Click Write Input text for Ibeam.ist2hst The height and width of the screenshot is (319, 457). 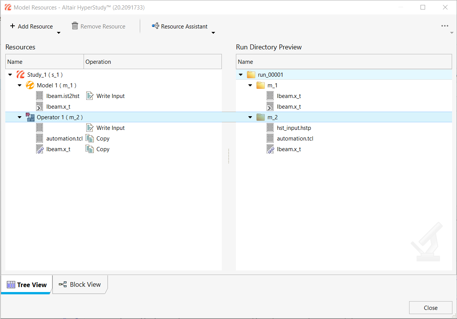pyautogui.click(x=111, y=96)
